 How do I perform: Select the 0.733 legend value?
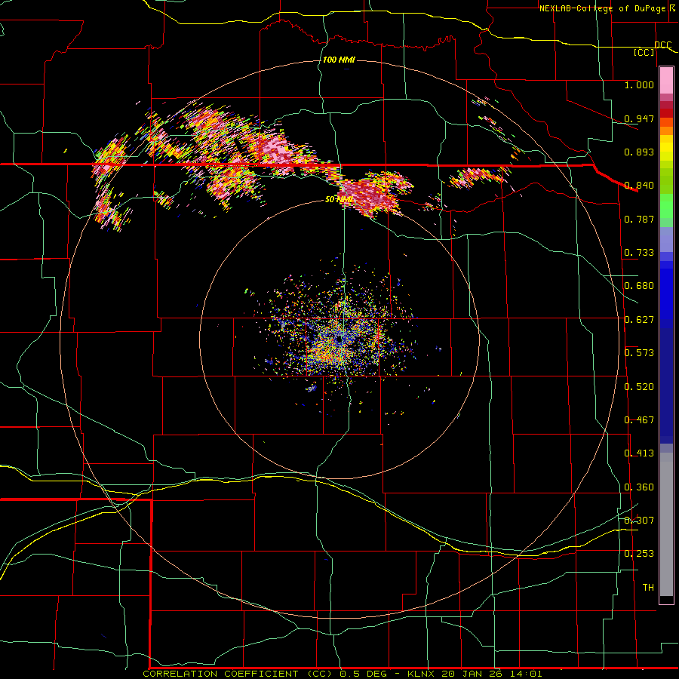[639, 252]
